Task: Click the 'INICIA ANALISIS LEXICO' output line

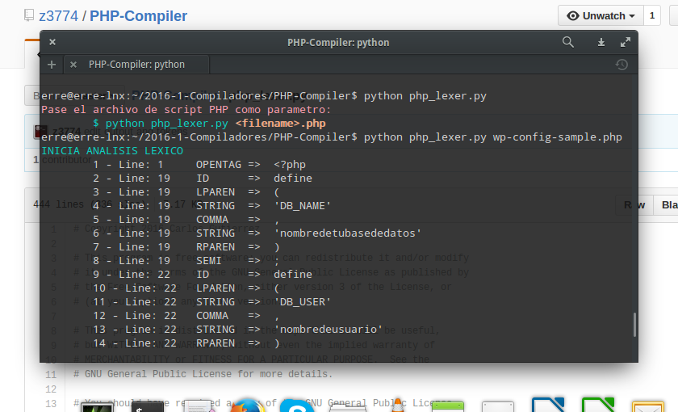Action: [112, 150]
